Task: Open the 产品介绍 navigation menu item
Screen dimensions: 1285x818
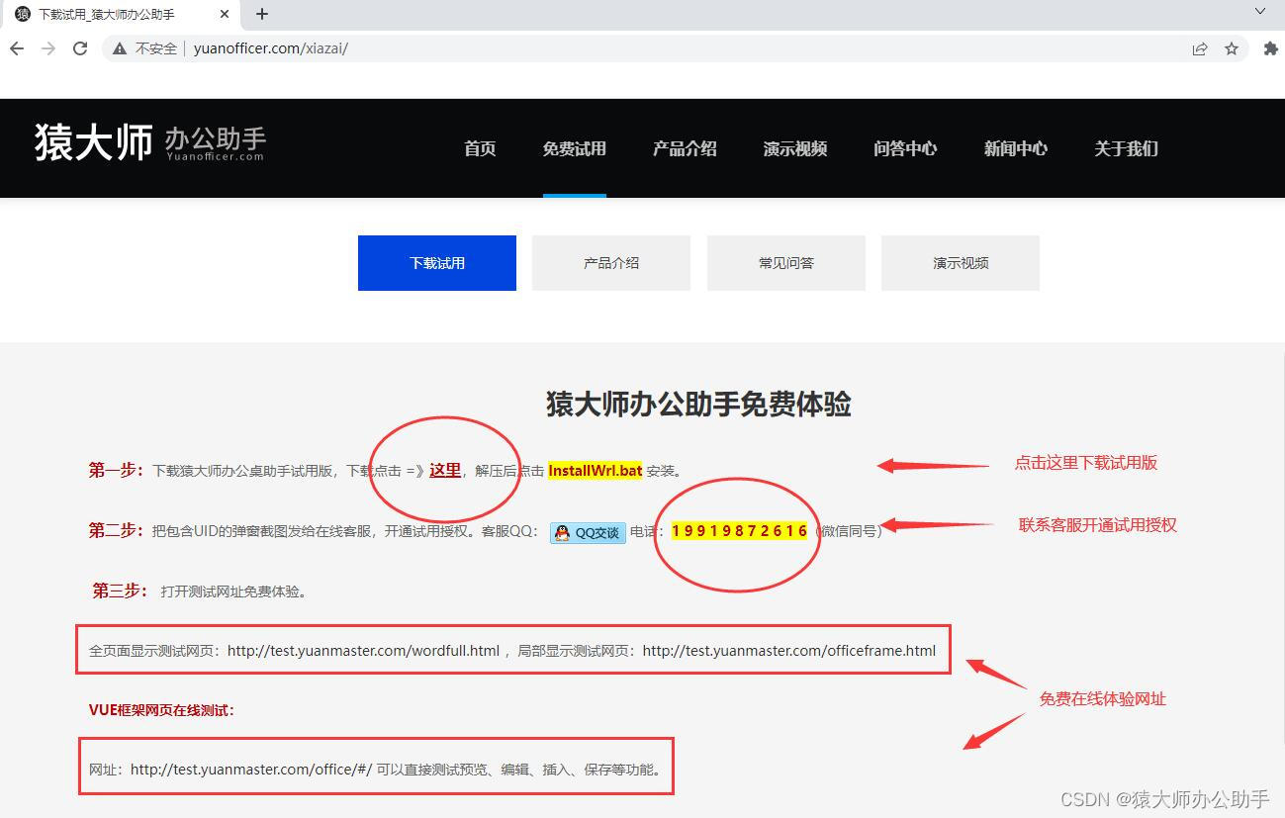Action: pyautogui.click(x=685, y=148)
